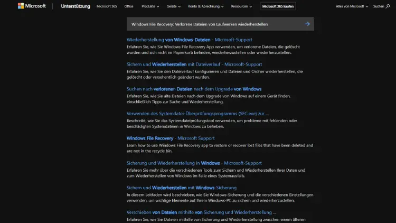Open the Konto & Abrechnung dropdown
This screenshot has width=396, height=223.
(206, 6)
